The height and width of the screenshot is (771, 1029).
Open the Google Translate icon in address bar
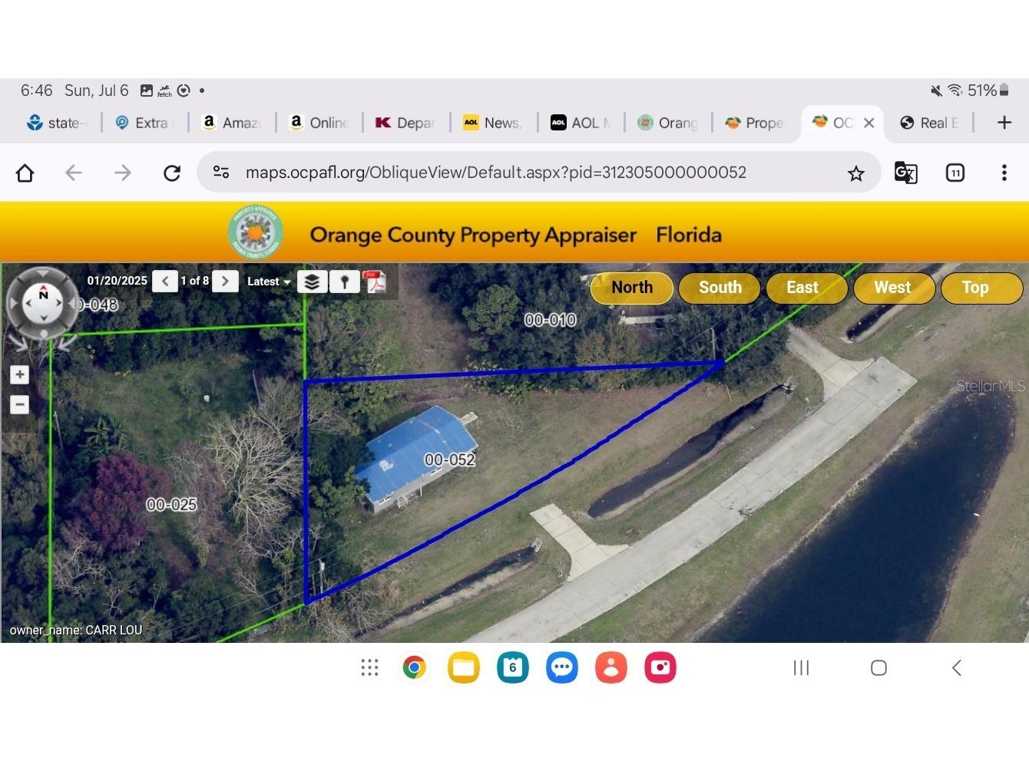point(905,173)
